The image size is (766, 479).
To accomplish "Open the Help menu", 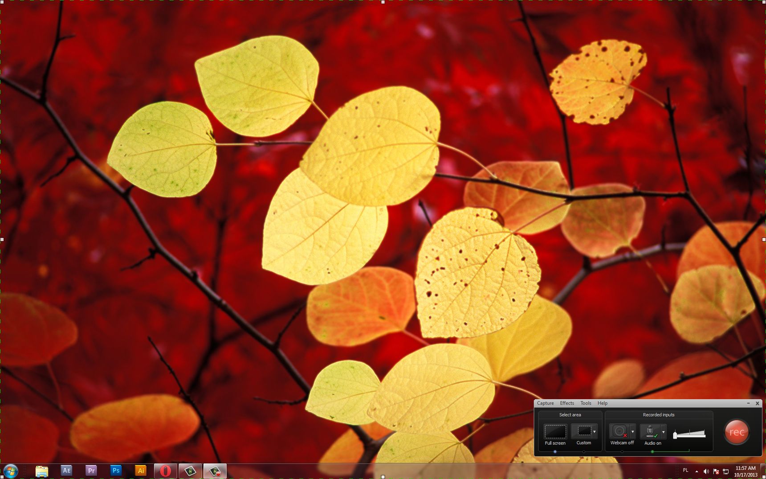I will click(603, 403).
